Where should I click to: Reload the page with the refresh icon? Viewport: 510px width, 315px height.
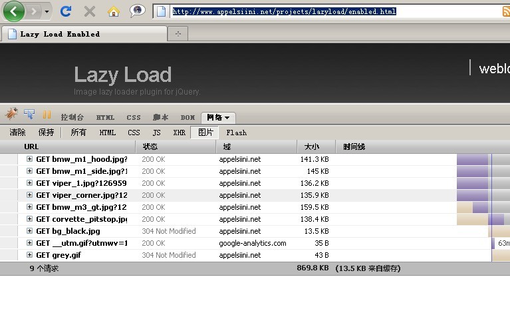66,11
